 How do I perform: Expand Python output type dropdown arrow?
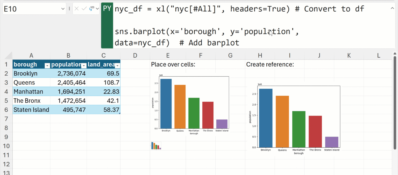tap(97, 9)
